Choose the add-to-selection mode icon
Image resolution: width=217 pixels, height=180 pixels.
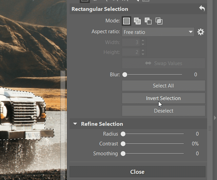pos(137,21)
